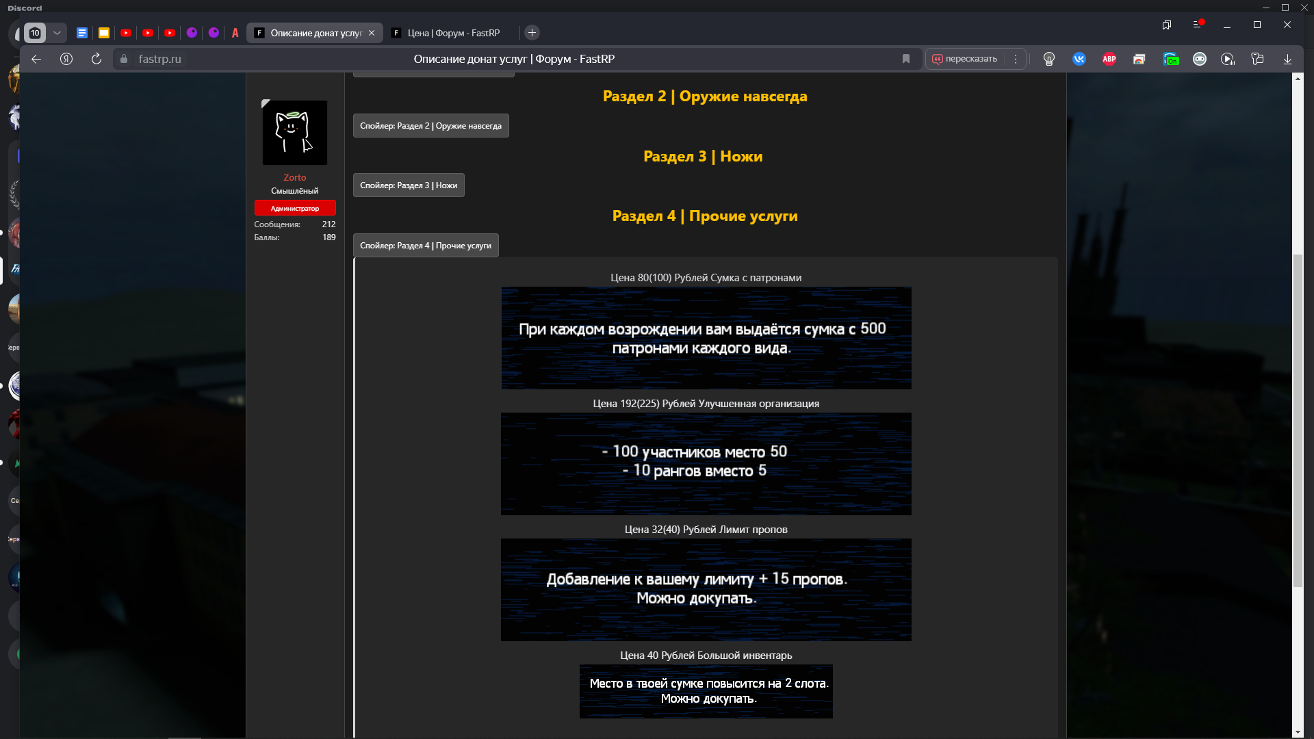Click the page title in the address bar

(x=514, y=59)
